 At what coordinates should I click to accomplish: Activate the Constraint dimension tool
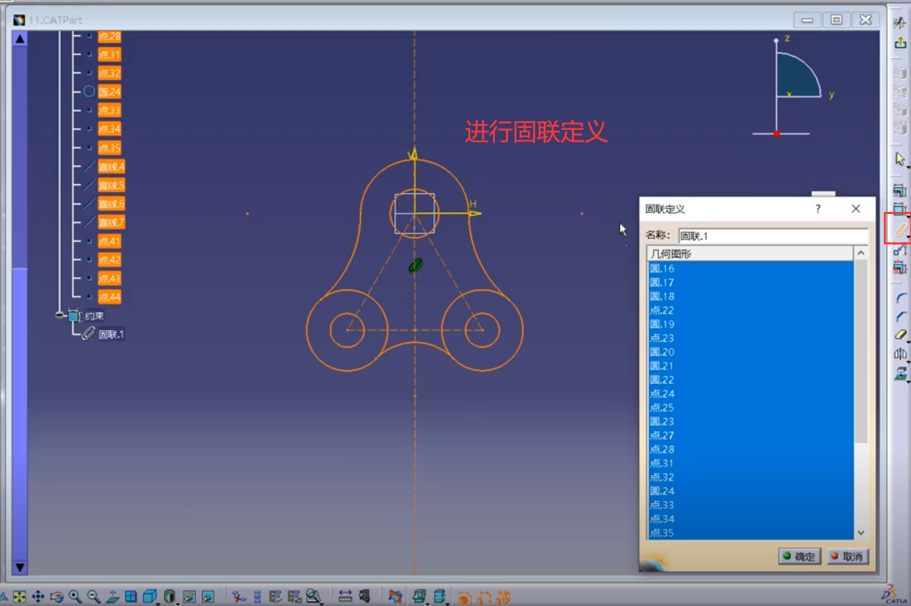[900, 209]
